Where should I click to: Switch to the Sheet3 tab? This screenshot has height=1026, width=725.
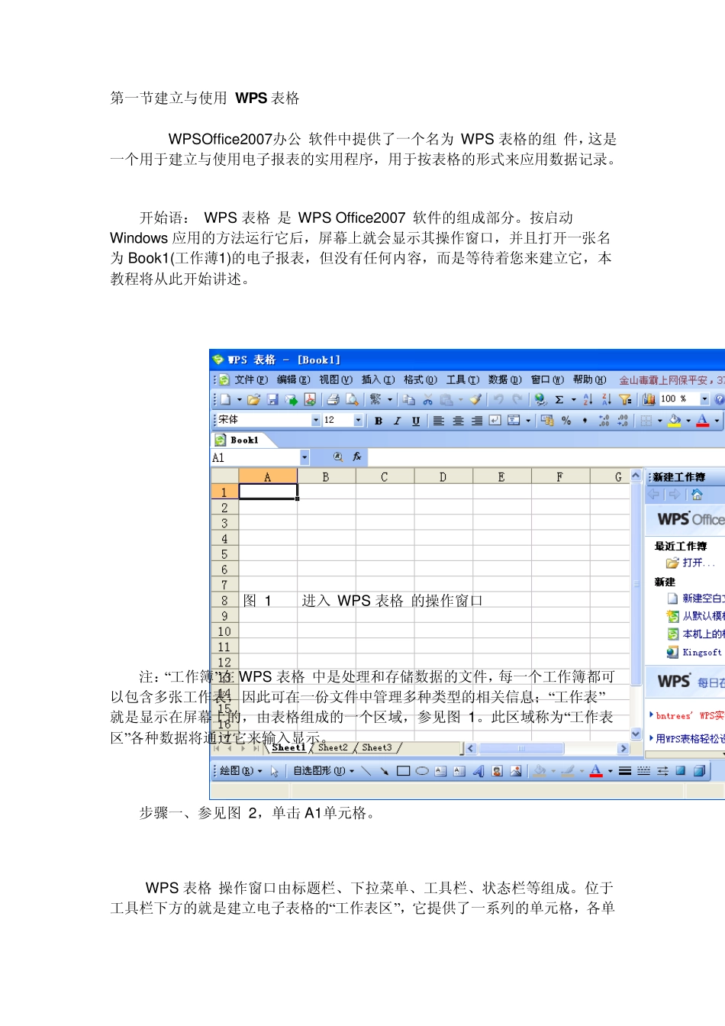click(377, 748)
